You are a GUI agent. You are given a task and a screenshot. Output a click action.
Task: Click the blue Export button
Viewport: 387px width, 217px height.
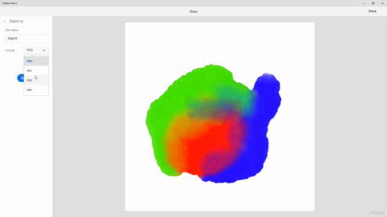point(21,78)
